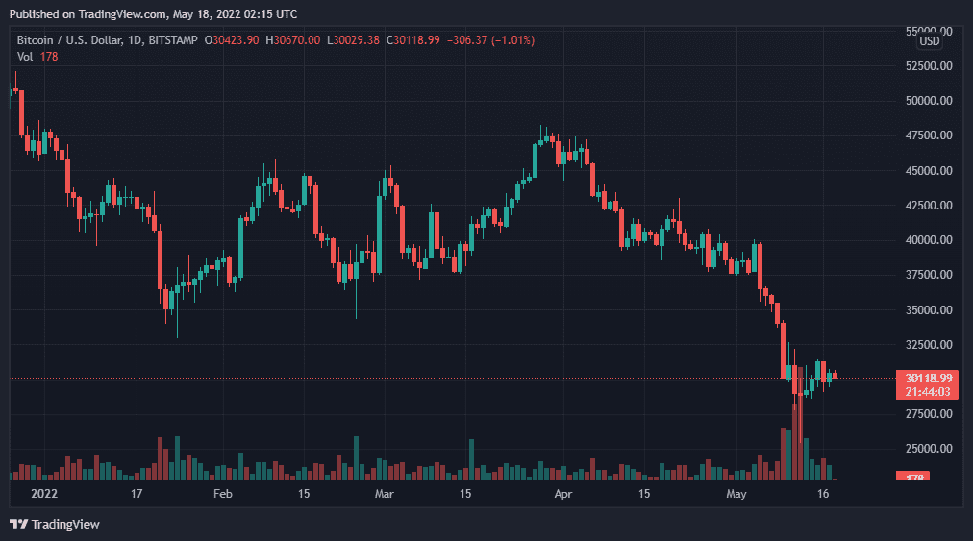Select the 50000.00 price axis label
This screenshot has width=973, height=541.
point(929,101)
